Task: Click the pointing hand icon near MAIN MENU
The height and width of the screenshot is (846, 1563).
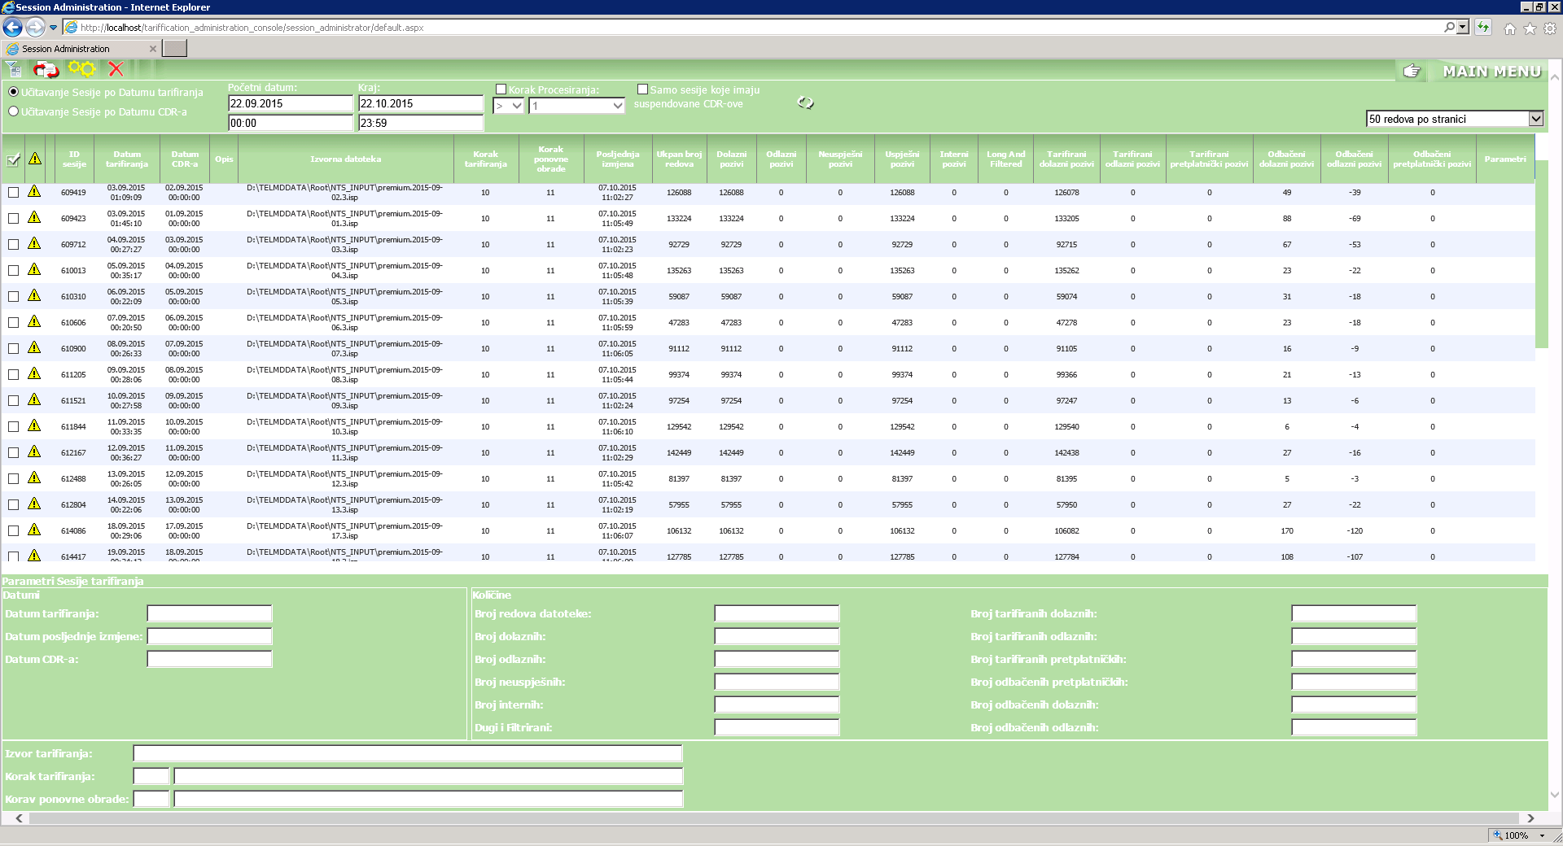Action: tap(1412, 72)
